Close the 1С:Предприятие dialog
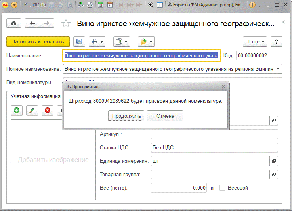The height and width of the screenshot is (211, 292). pyautogui.click(x=224, y=87)
